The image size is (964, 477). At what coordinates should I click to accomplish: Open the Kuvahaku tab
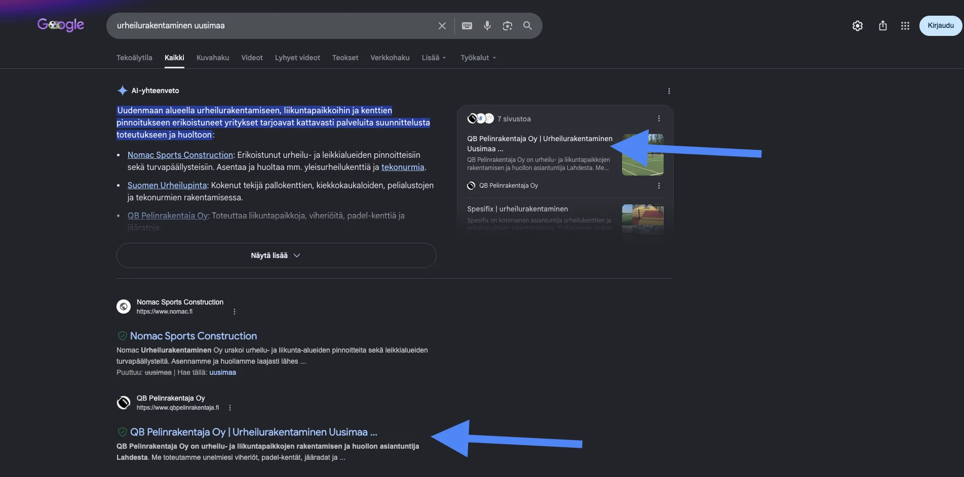pyautogui.click(x=213, y=58)
